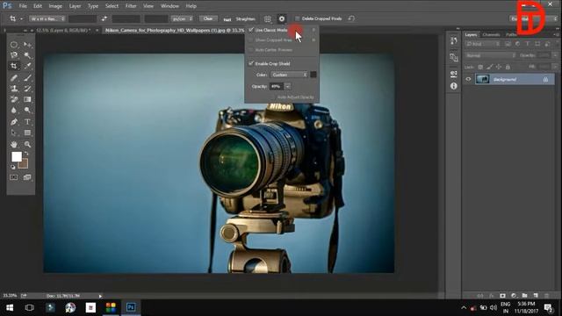
Task: Open the crop ratio preset dropdown
Action: (x=47, y=18)
